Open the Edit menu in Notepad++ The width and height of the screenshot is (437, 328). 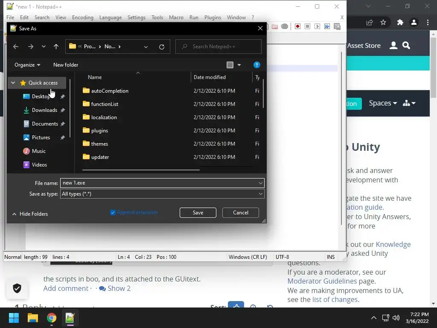point(24,17)
